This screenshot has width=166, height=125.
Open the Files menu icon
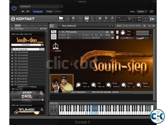[x=100, y=19]
